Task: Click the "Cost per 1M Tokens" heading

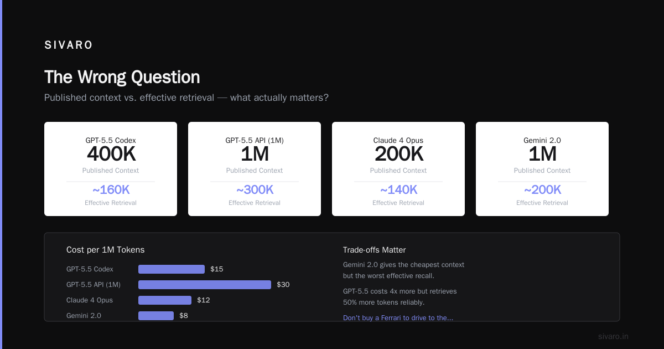Action: tap(105, 250)
